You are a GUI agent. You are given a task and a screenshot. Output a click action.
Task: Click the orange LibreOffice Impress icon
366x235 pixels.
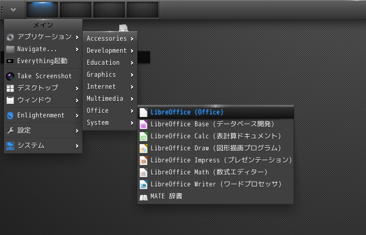coord(143,160)
